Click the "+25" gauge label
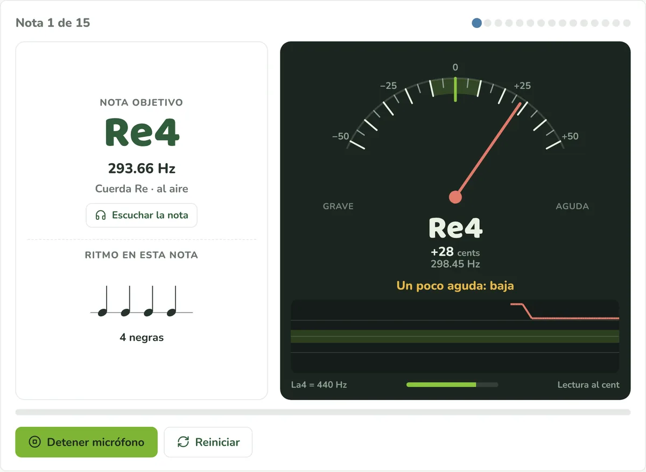 click(522, 86)
